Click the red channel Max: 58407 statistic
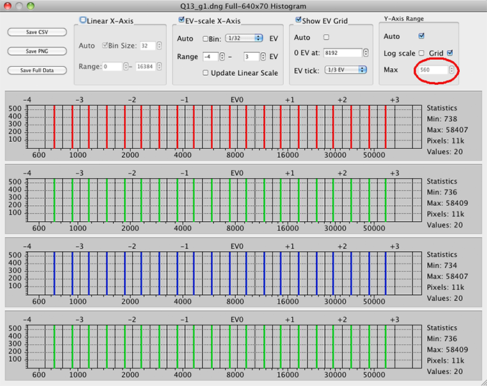487x386 pixels. tap(447, 130)
